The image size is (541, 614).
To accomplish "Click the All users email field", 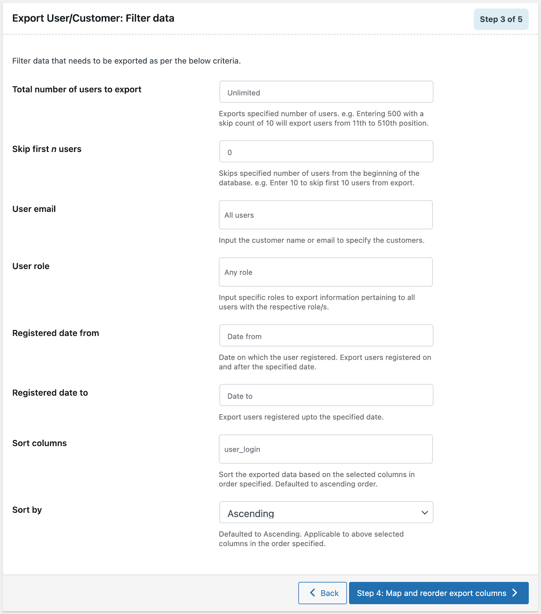I will [326, 215].
